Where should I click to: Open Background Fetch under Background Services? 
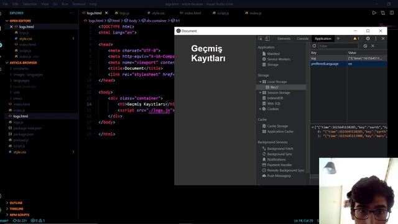pos(280,149)
